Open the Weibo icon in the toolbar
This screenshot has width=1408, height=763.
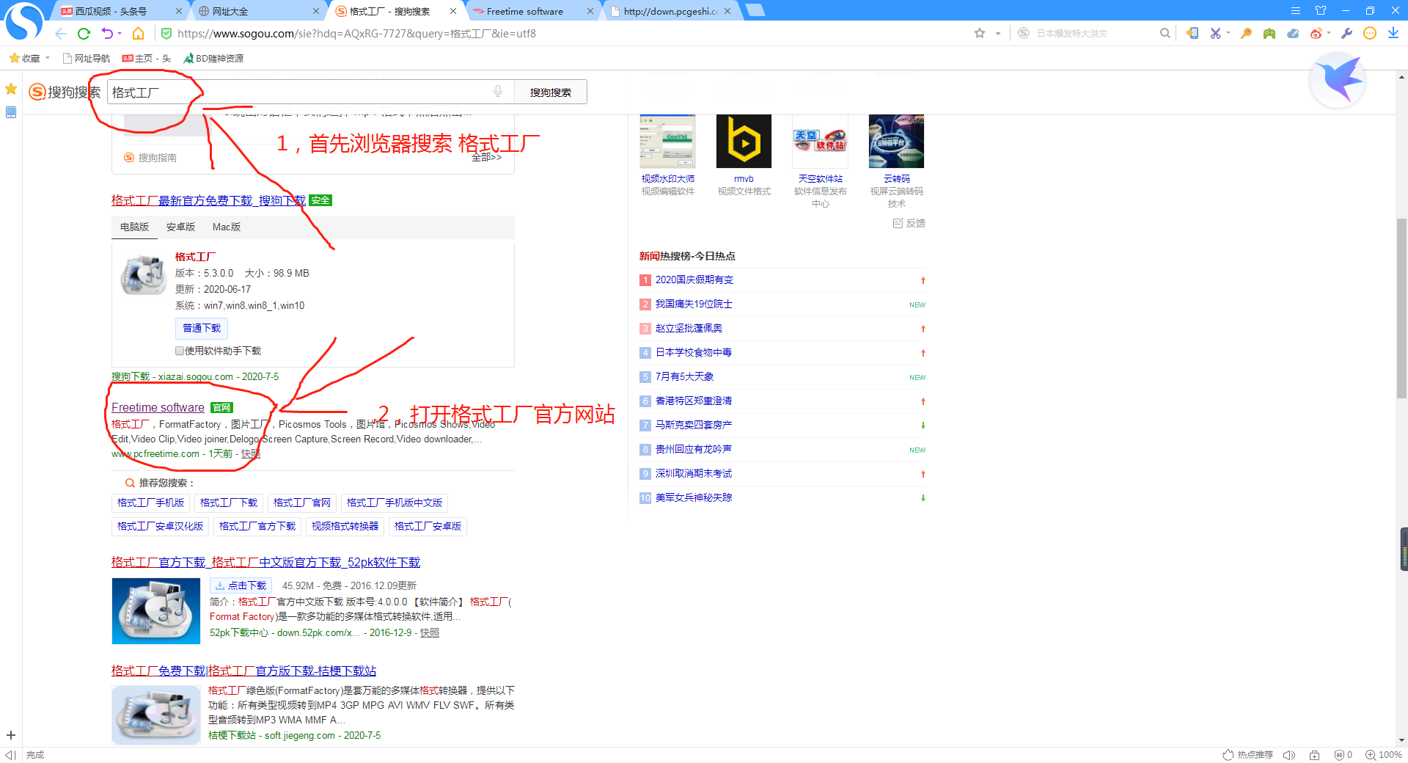[1316, 33]
